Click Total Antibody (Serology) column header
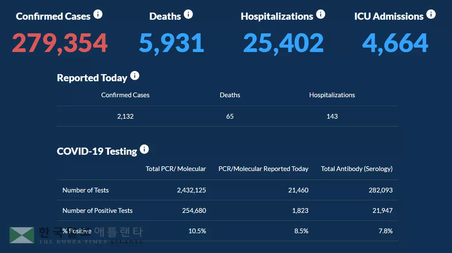 click(357, 169)
